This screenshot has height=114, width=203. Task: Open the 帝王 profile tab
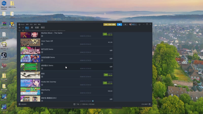coord(43,28)
